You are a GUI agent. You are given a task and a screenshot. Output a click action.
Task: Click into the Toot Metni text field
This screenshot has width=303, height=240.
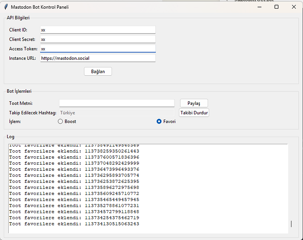click(x=117, y=103)
